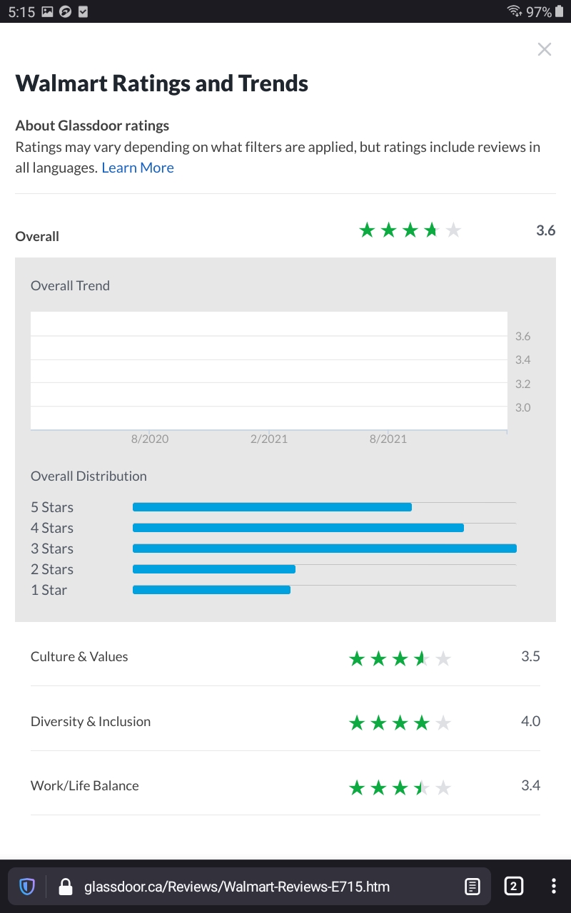
Task: Click the "About Glassdoor ratings" subheading
Action: 93,126
